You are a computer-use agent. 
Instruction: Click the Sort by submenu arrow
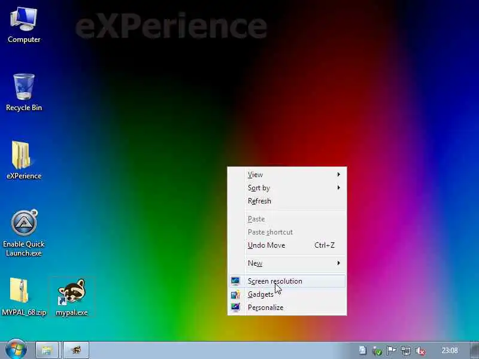tap(338, 188)
